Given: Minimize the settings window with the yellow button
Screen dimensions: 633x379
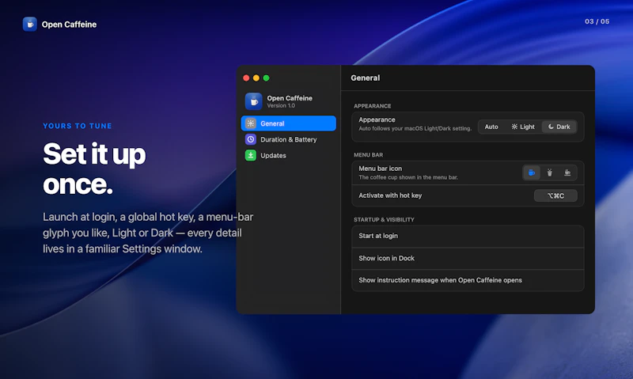Looking at the screenshot, I should tap(256, 78).
